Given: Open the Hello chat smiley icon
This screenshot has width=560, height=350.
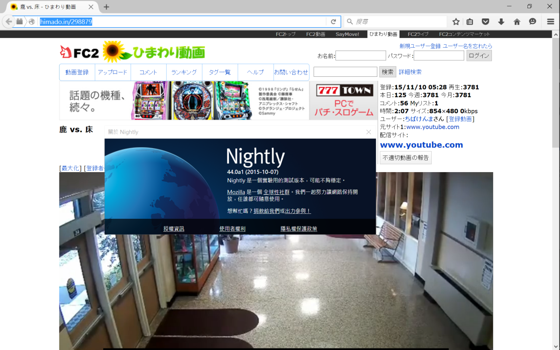Looking at the screenshot, I should tap(533, 21).
